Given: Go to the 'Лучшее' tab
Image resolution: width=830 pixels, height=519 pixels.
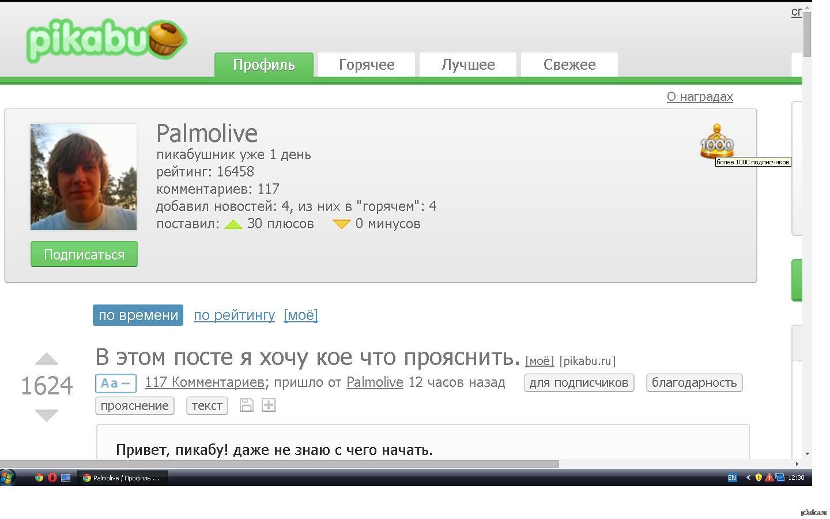Looking at the screenshot, I should click(x=468, y=65).
